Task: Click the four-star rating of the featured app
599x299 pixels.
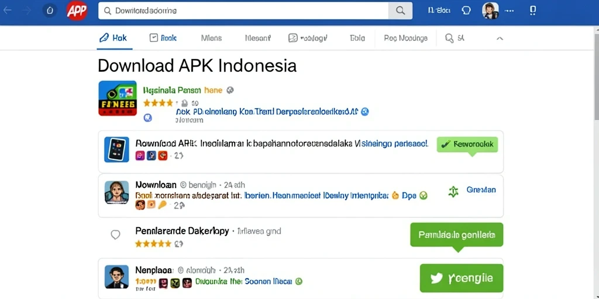Action: (x=158, y=103)
